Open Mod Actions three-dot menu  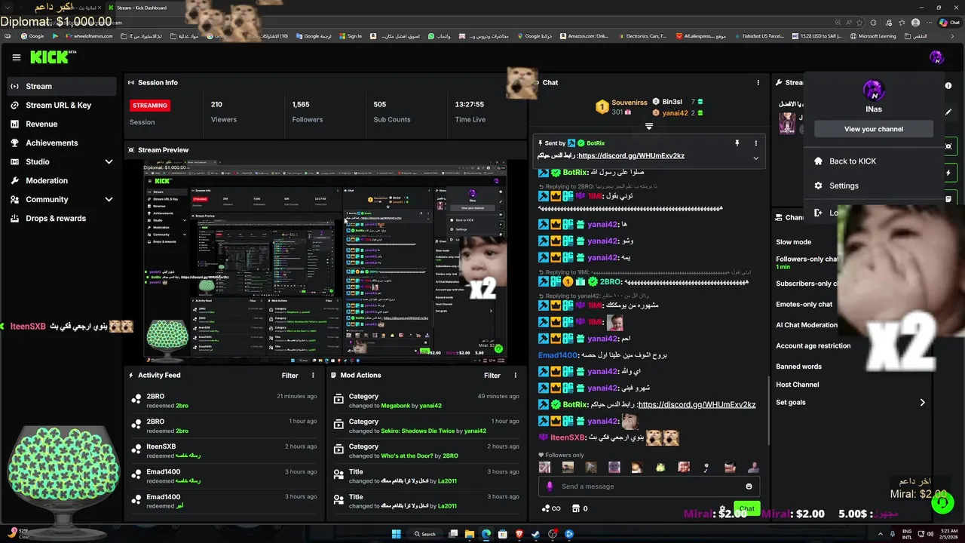(x=515, y=375)
